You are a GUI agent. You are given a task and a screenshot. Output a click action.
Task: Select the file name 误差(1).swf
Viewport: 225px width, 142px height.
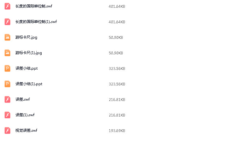[x=25, y=115]
